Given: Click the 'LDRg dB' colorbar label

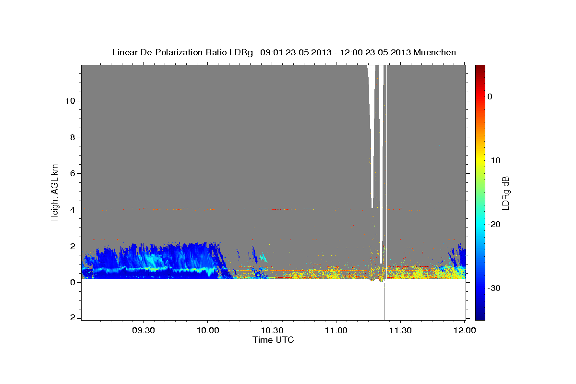Looking at the screenshot, I should (505, 192).
